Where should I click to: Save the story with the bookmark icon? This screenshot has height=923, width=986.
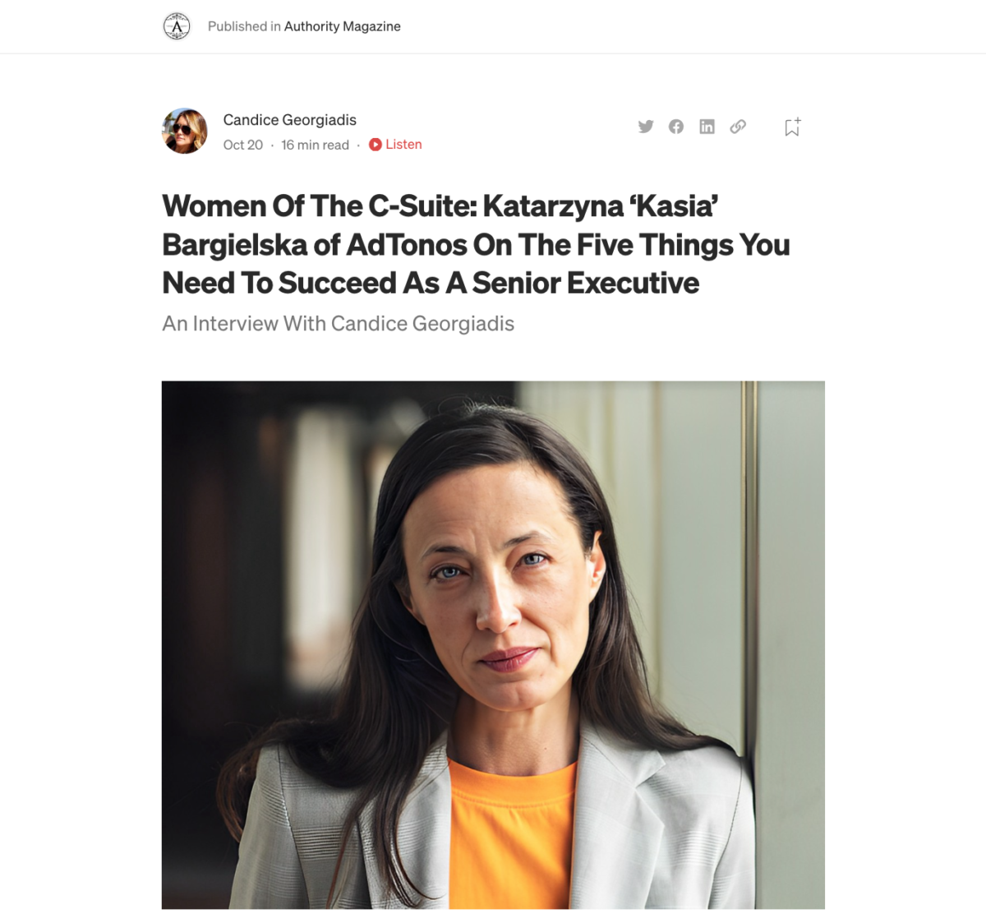pyautogui.click(x=792, y=127)
